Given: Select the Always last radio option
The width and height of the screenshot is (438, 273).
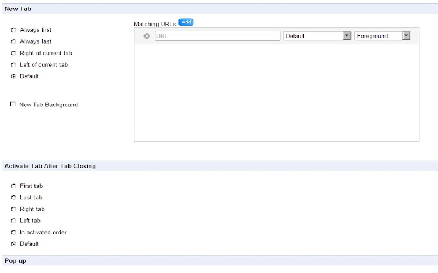Looking at the screenshot, I should [x=13, y=41].
